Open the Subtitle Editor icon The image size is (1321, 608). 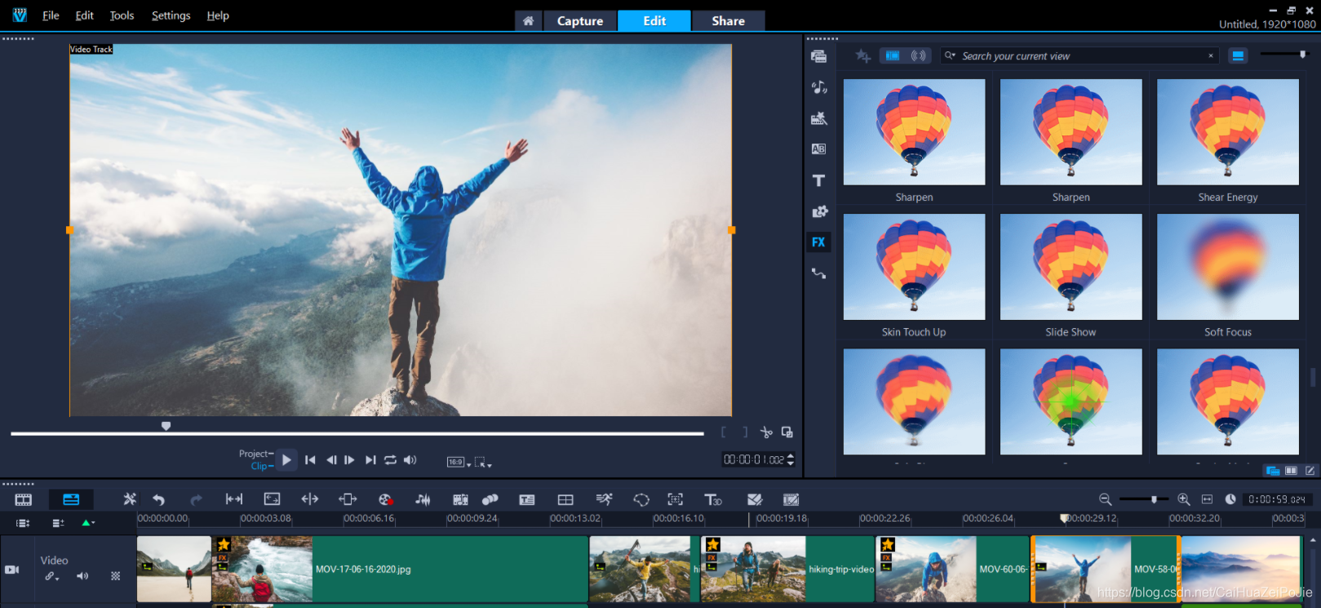[527, 499]
